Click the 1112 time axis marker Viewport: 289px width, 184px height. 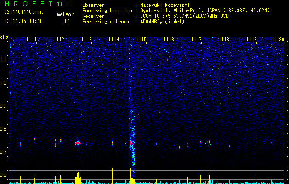pyautogui.click(x=59, y=39)
